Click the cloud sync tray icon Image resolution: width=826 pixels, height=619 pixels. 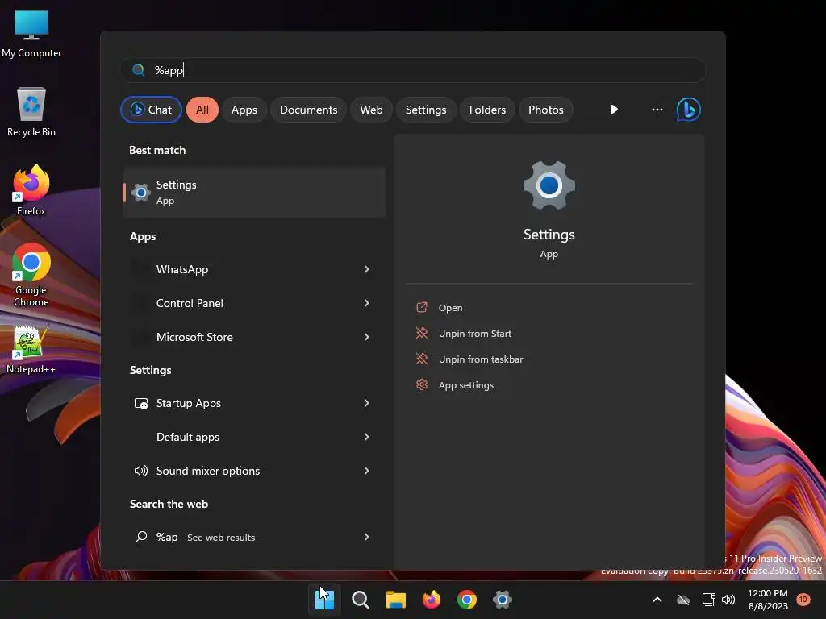[x=683, y=600]
